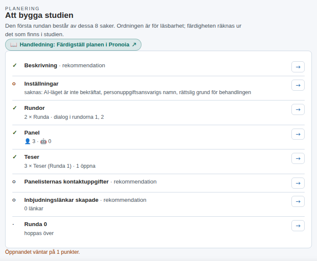
Task: Click the dot status beside Runda 0
Action: [x=13, y=224]
